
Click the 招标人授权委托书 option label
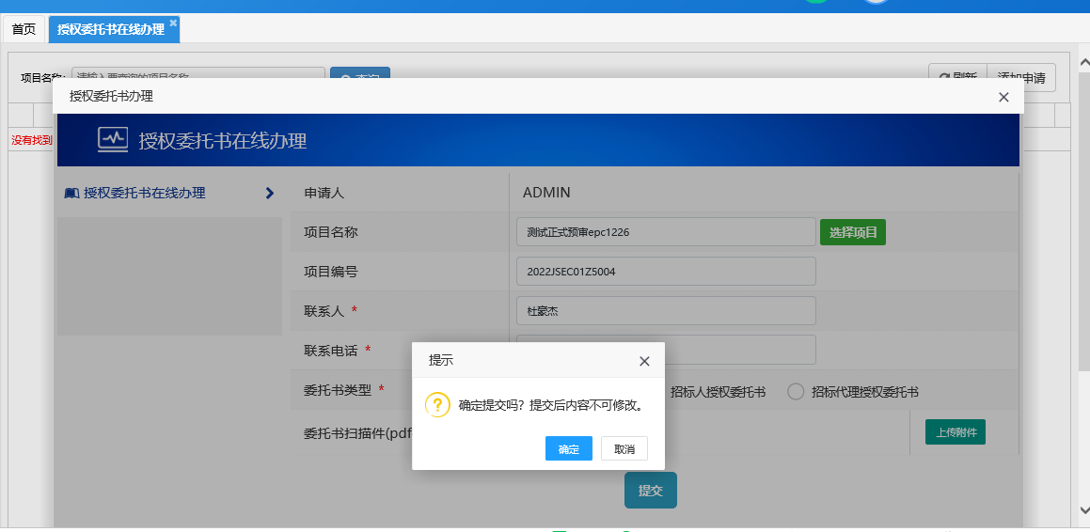click(x=719, y=392)
